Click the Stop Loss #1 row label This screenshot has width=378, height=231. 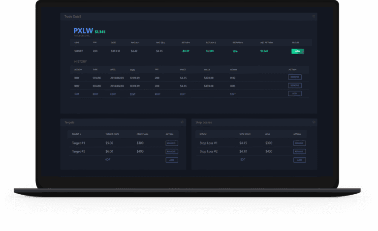209,143
